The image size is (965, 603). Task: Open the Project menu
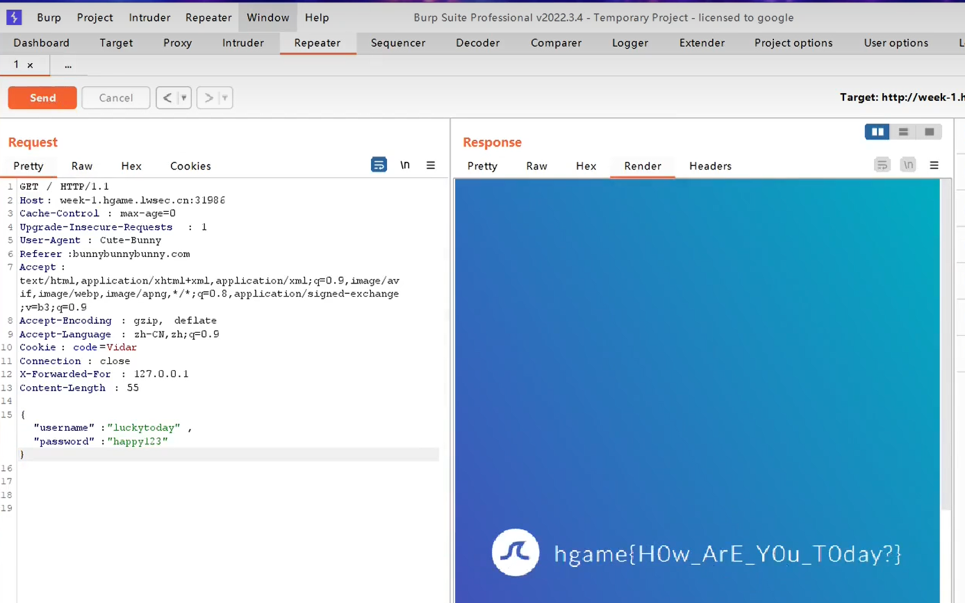95,17
